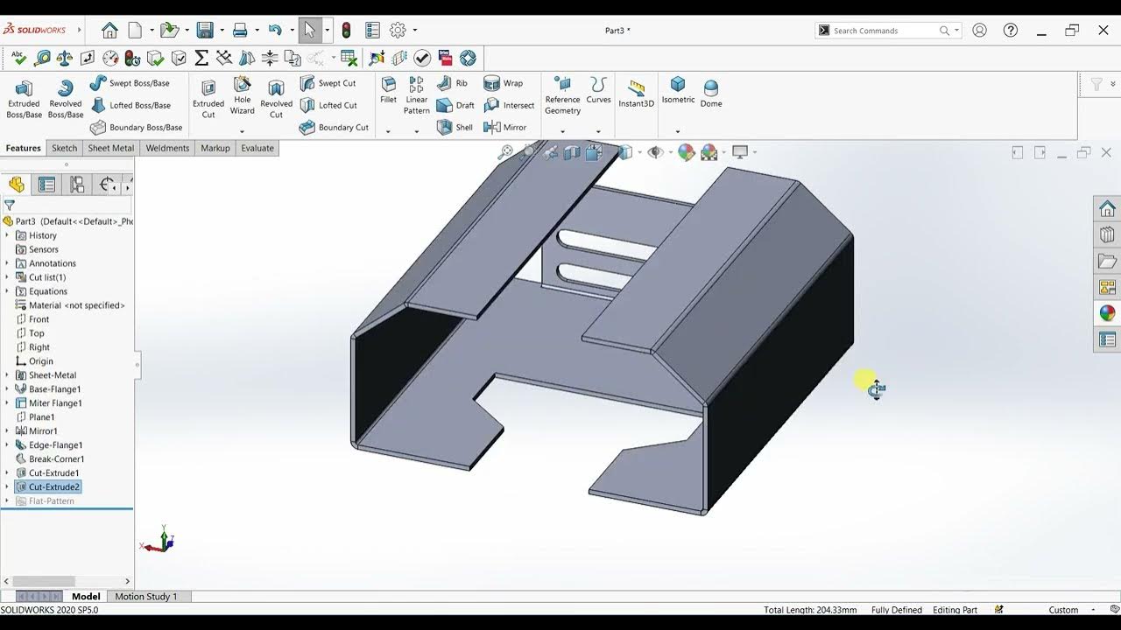Open the Apply Scene icon in view toolbar
This screenshot has height=630, width=1121.
coord(709,152)
